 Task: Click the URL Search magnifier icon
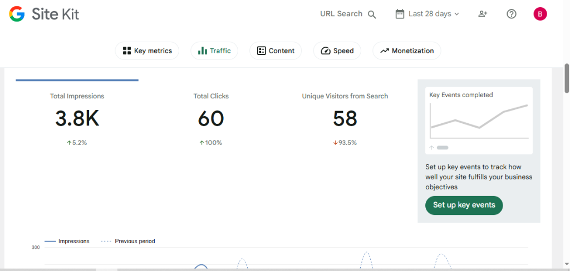[x=371, y=14]
